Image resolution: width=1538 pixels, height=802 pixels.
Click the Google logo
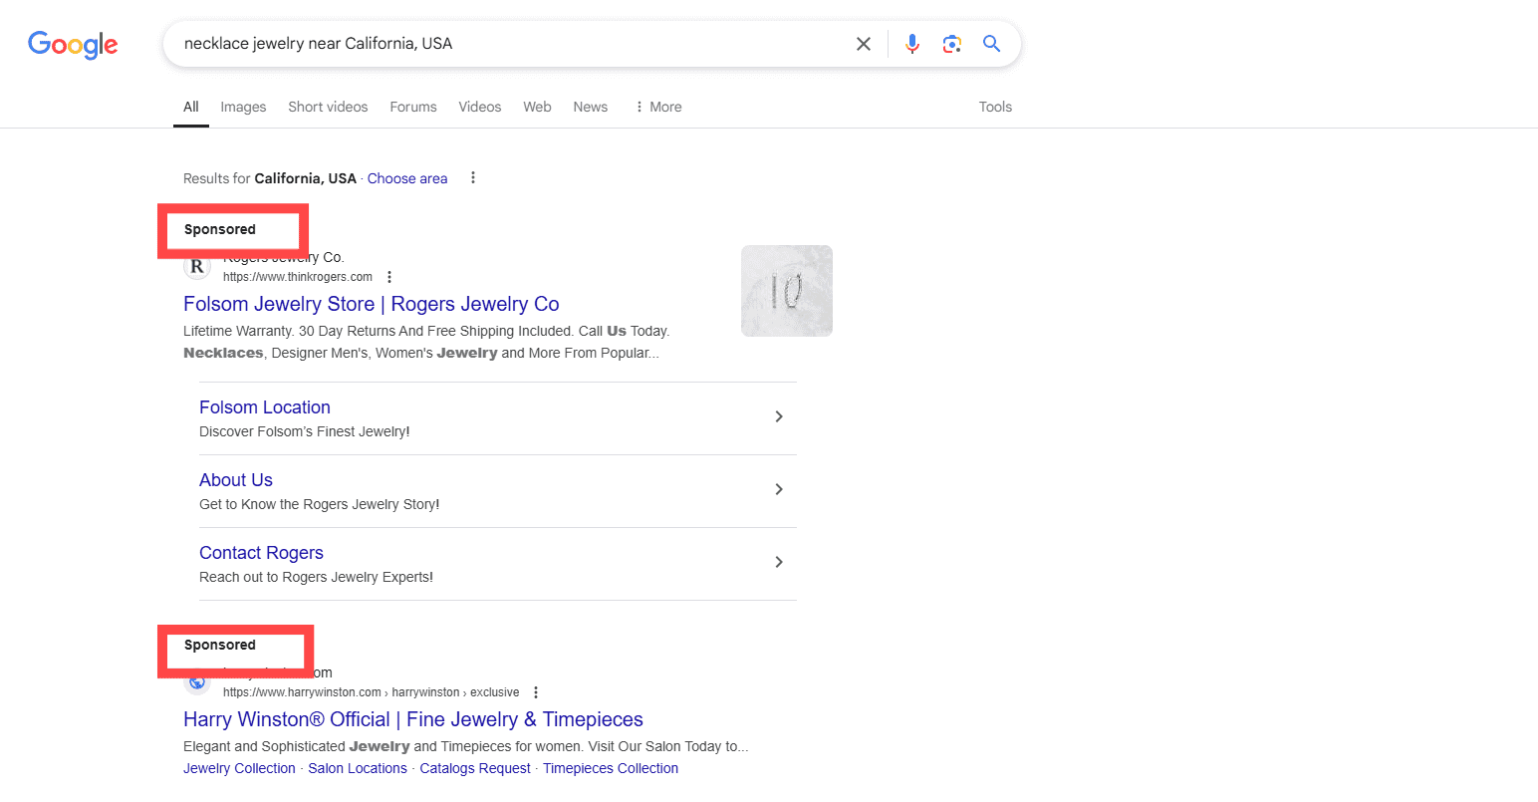73,44
